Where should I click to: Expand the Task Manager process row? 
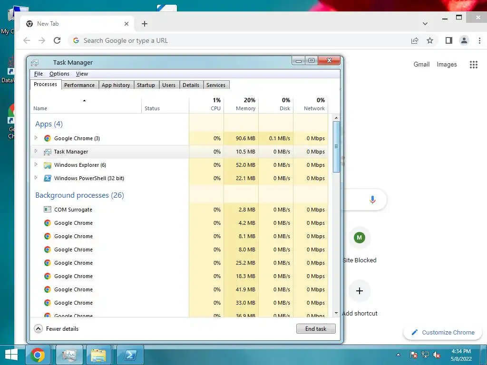click(36, 151)
